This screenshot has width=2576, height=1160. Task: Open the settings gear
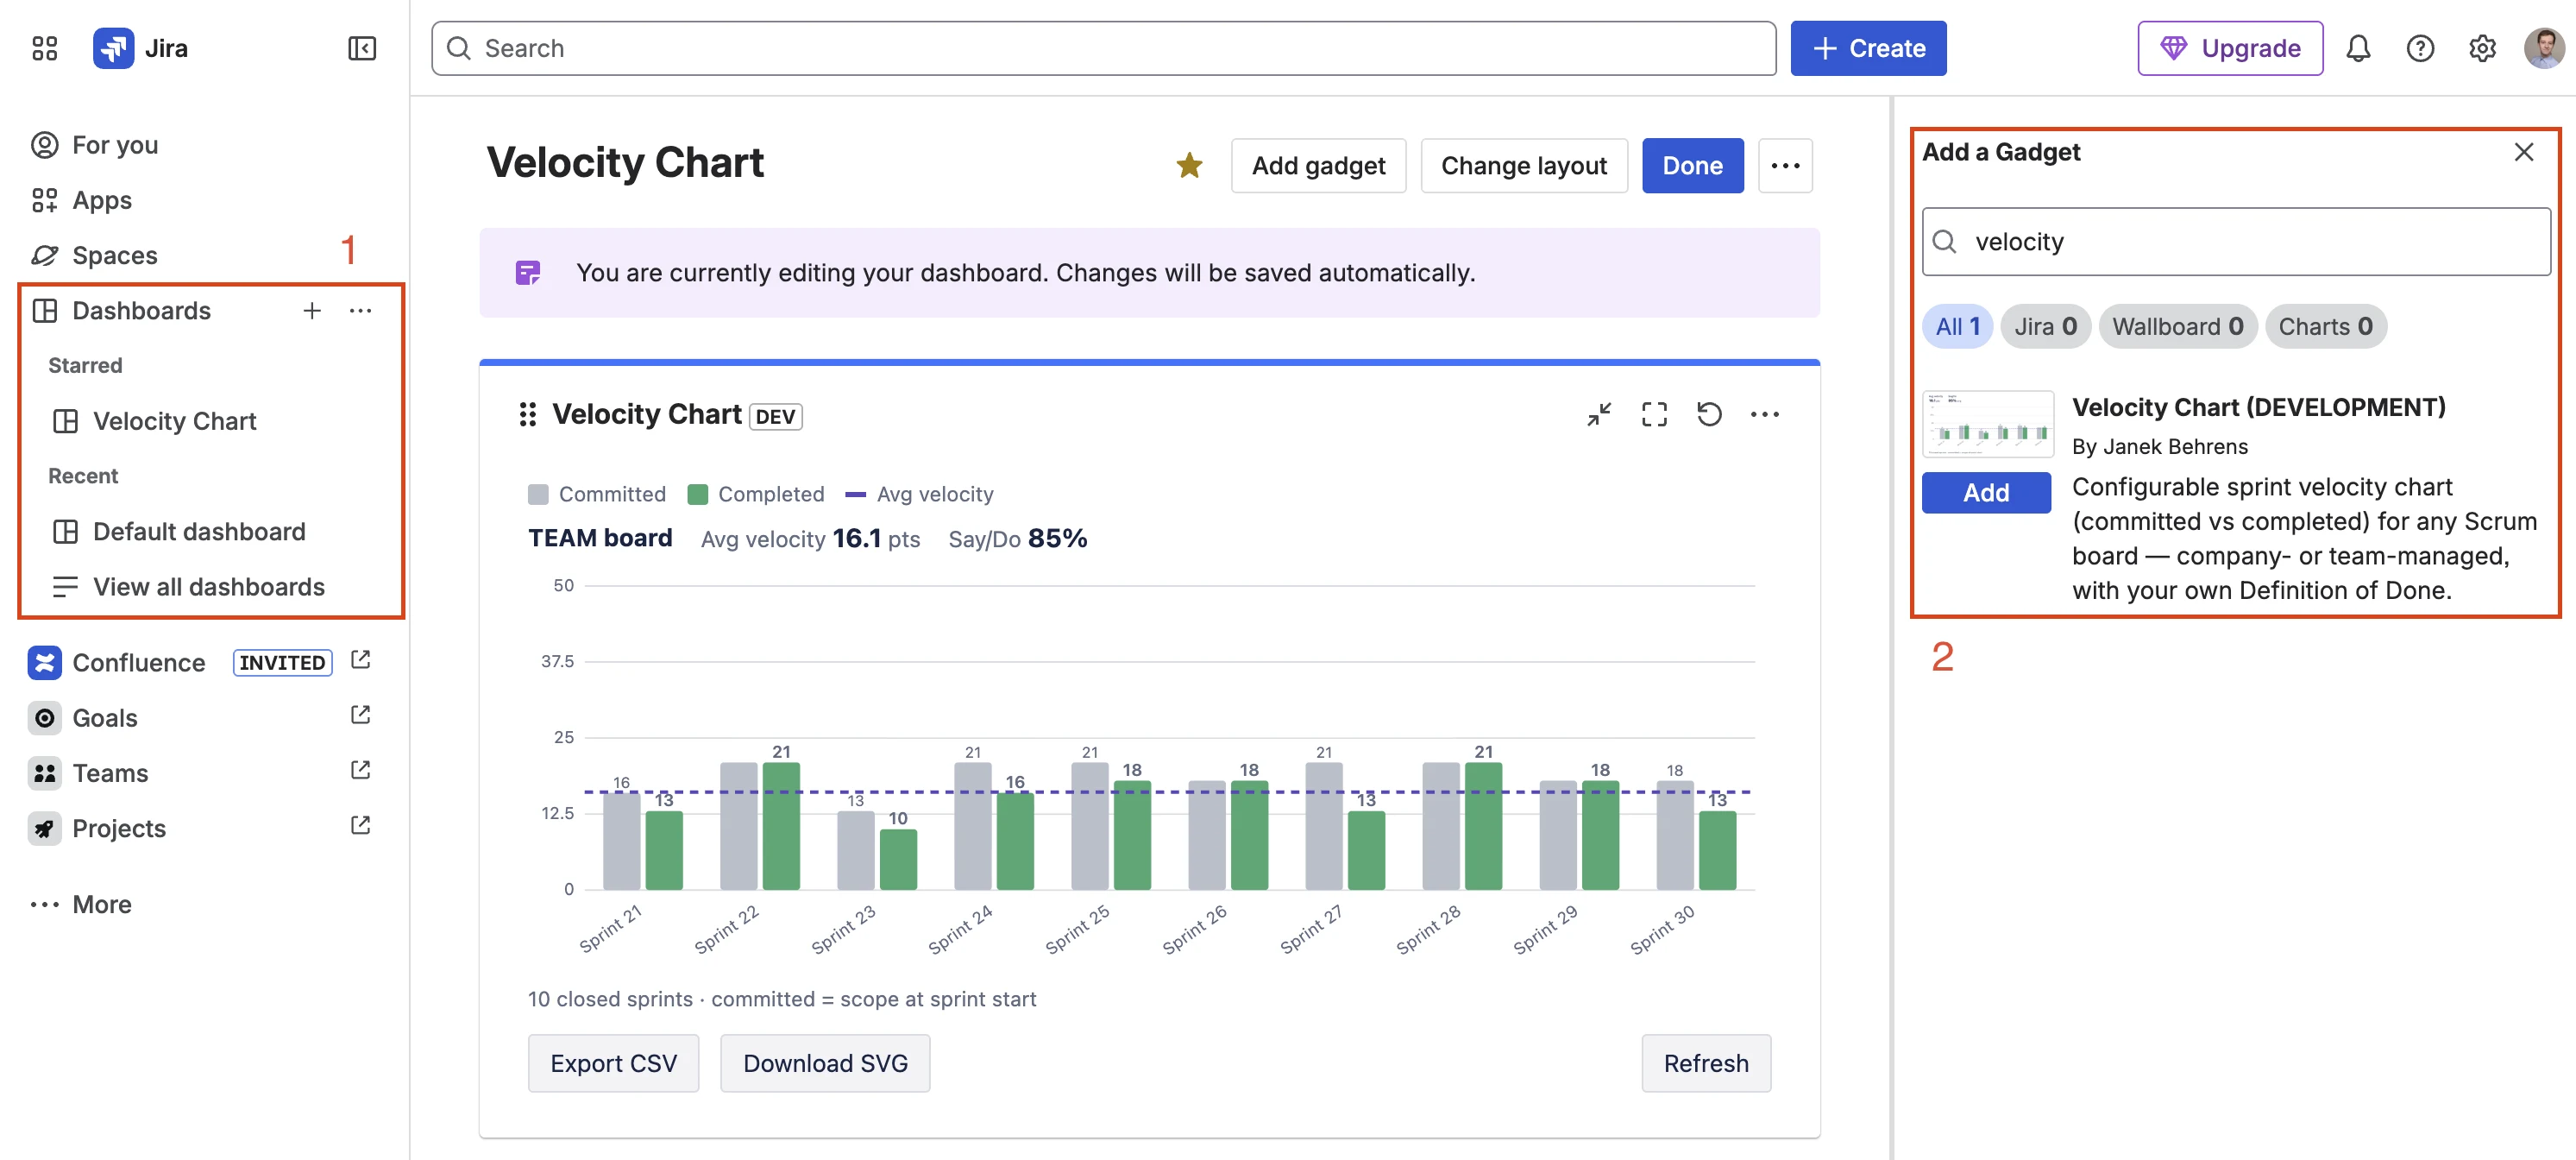pyautogui.click(x=2481, y=48)
